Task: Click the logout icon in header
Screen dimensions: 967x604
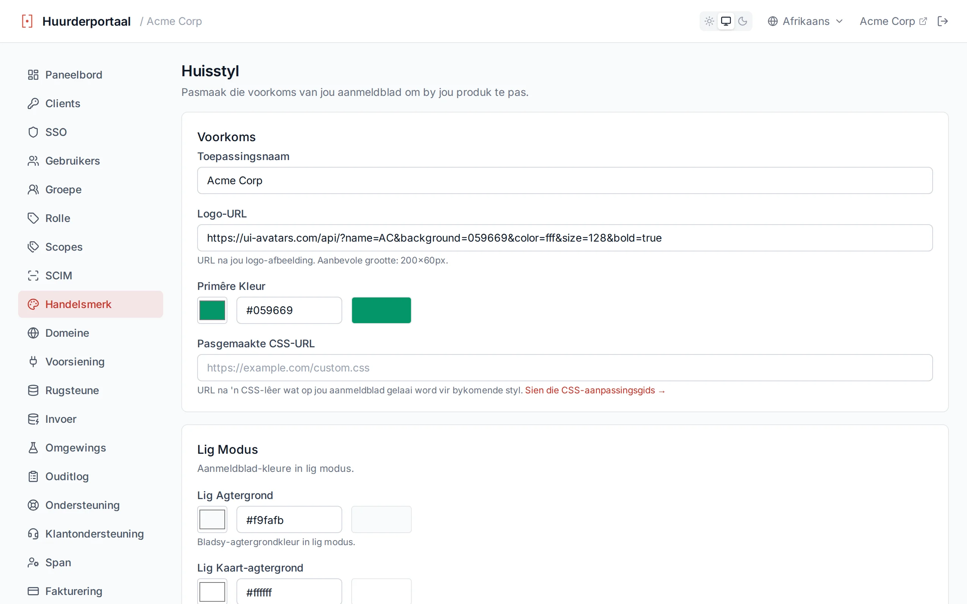Action: point(942,21)
